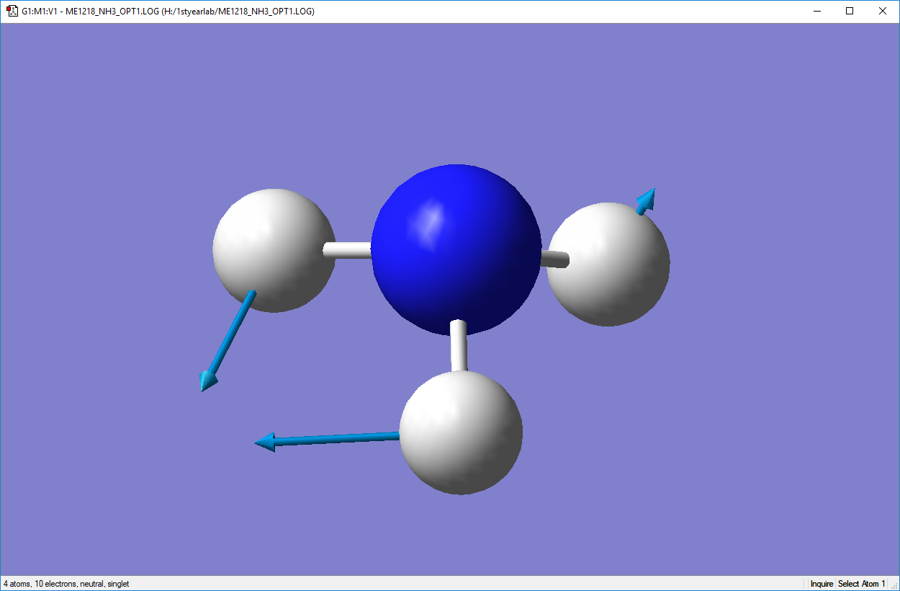The height and width of the screenshot is (591, 900).
Task: Close the ME1218_NH3_OPT1.LOG window
Action: click(883, 11)
